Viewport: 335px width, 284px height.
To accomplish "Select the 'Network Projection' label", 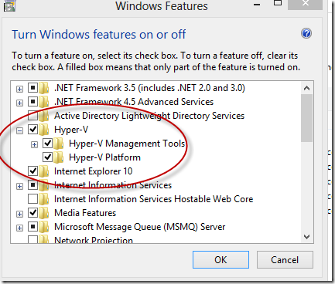I will click(94, 240).
